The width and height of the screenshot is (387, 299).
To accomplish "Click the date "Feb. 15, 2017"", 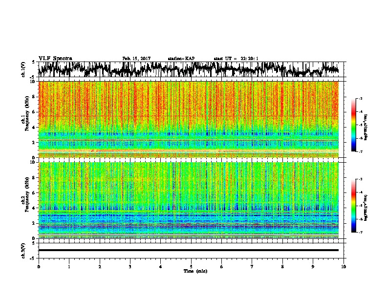I will click(x=136, y=59).
